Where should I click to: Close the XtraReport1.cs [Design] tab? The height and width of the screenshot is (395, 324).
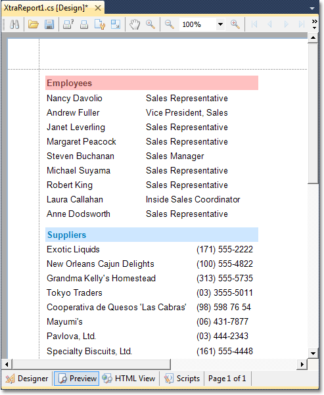point(98,8)
